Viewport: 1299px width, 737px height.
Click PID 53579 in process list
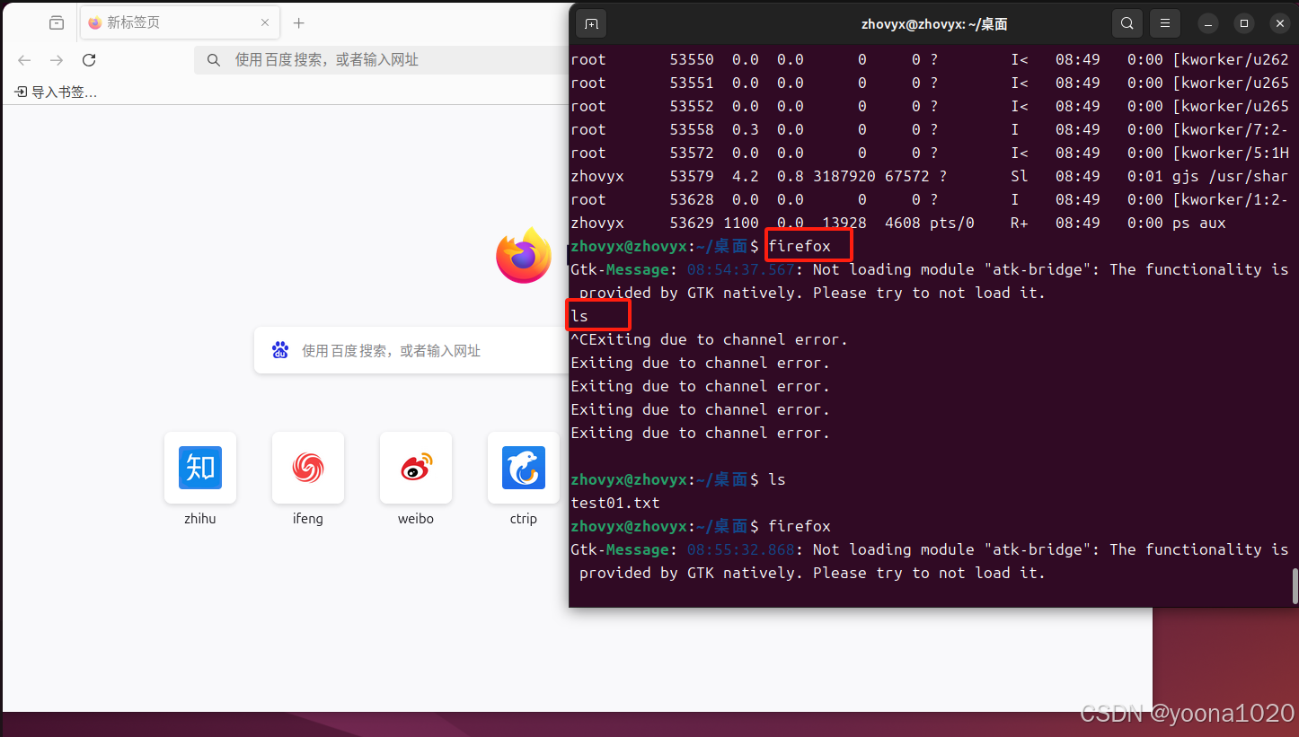(x=692, y=176)
